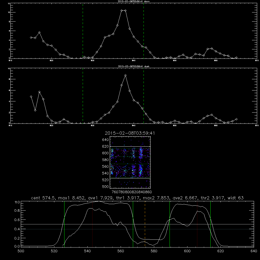
Task: Click the green vertical line near 589 in bottom plot
Action: tap(170, 224)
